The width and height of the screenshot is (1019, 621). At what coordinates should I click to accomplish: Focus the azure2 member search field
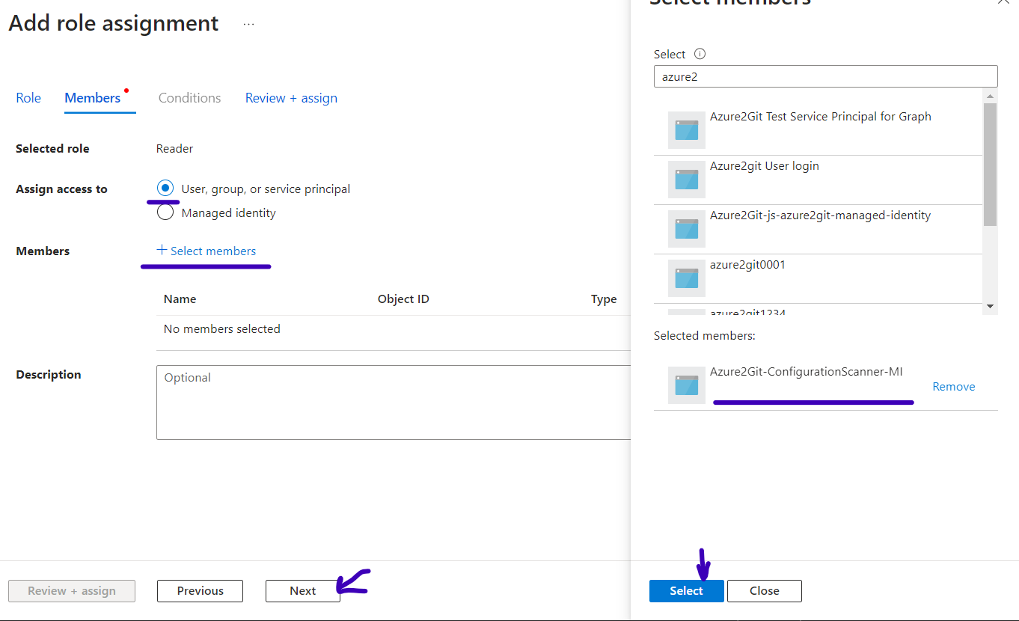pos(825,76)
